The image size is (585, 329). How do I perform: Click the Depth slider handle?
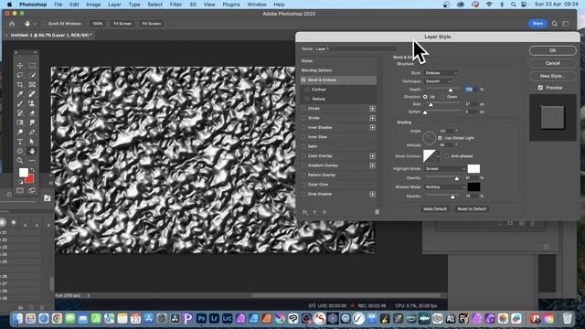coord(451,90)
